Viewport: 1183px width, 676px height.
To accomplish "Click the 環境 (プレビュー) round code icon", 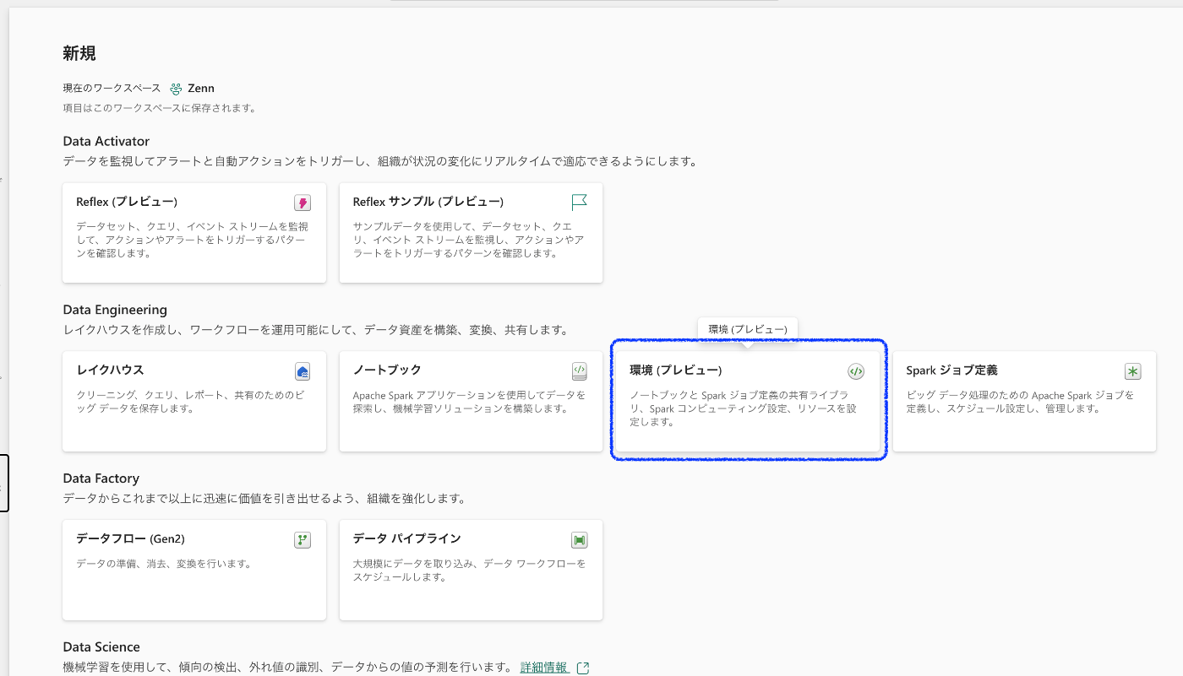I will [x=856, y=371].
